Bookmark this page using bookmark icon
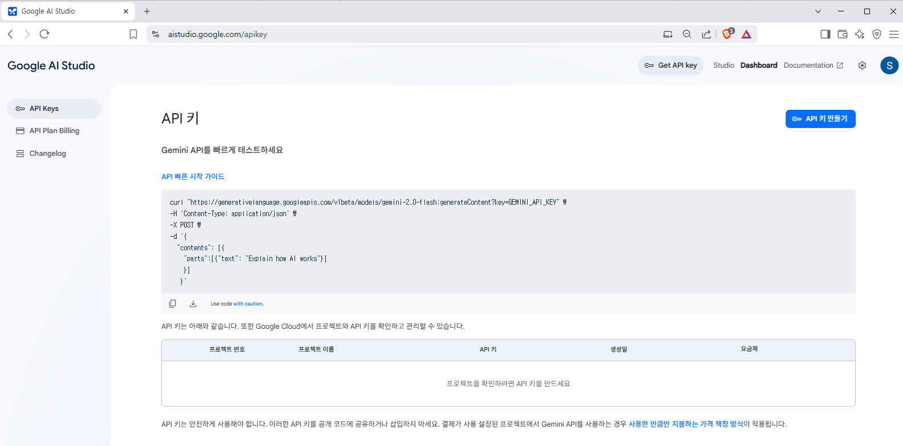 click(133, 34)
